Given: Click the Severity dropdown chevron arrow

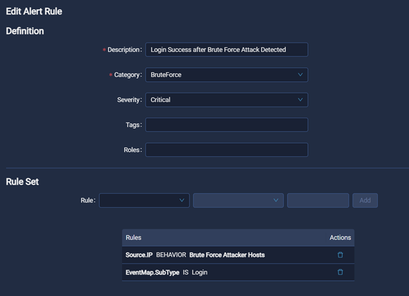Looking at the screenshot, I should tap(300, 100).
